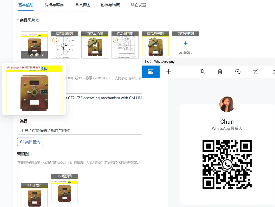Delete the WhatsApp.png photo via trash icon
This screenshot has width=275, height=207.
coord(220,72)
